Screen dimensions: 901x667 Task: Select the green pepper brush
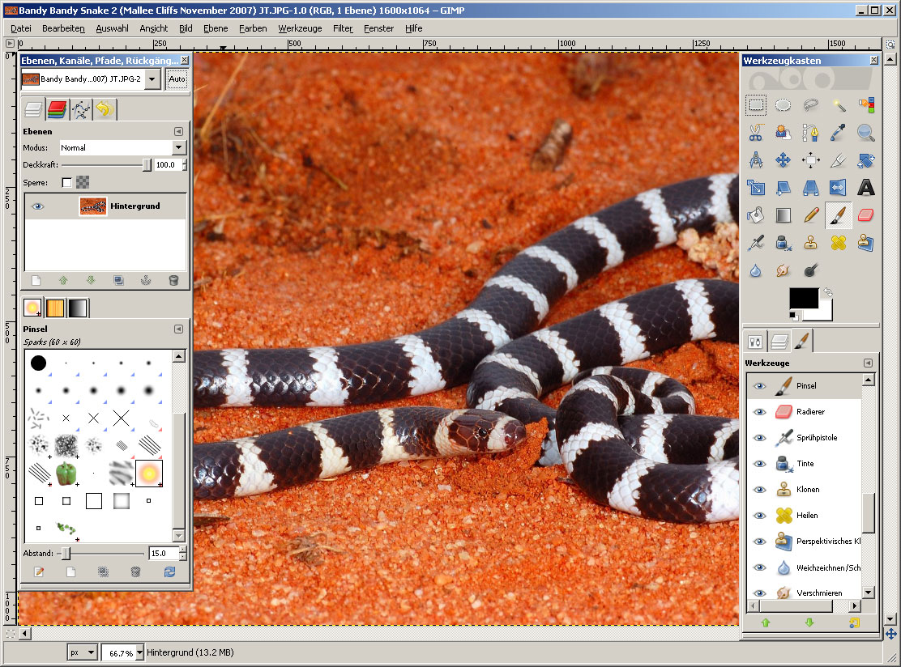66,474
